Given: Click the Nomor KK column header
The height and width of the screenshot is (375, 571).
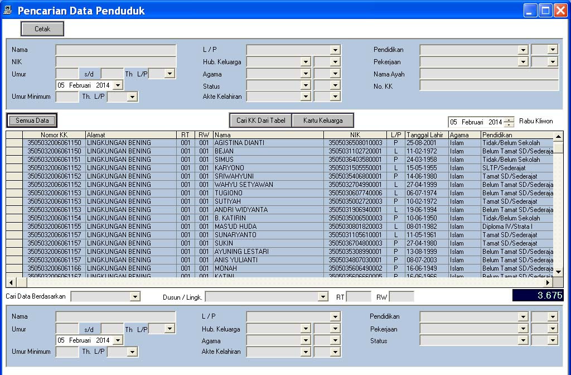Looking at the screenshot, I should coord(54,135).
